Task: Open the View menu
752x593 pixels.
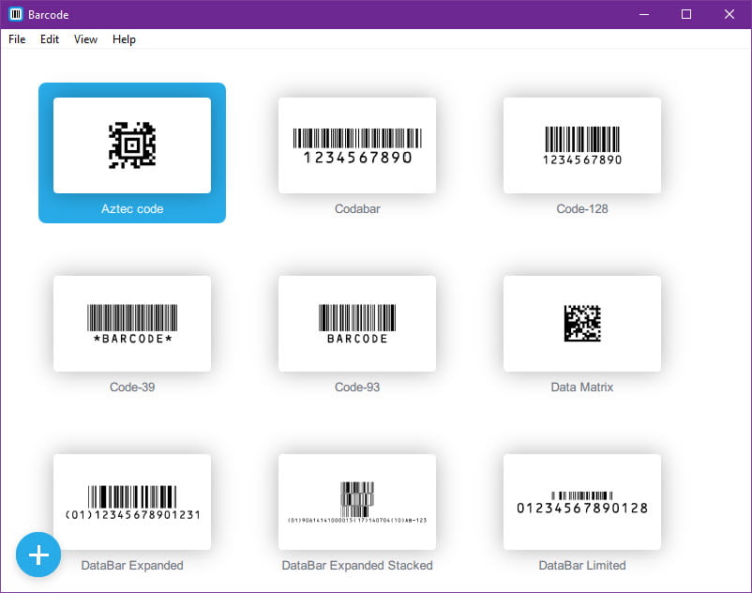Action: [85, 39]
